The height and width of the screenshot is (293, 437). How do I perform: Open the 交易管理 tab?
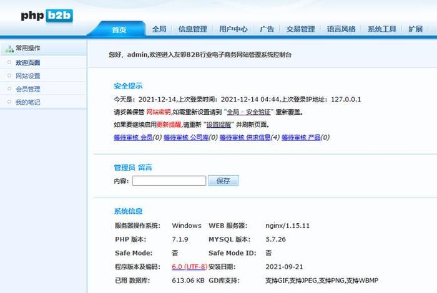(x=300, y=29)
